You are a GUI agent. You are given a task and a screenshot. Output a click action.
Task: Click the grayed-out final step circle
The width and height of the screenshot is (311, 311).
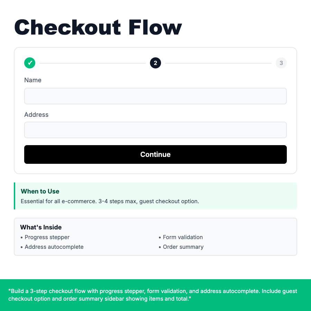coord(281,63)
